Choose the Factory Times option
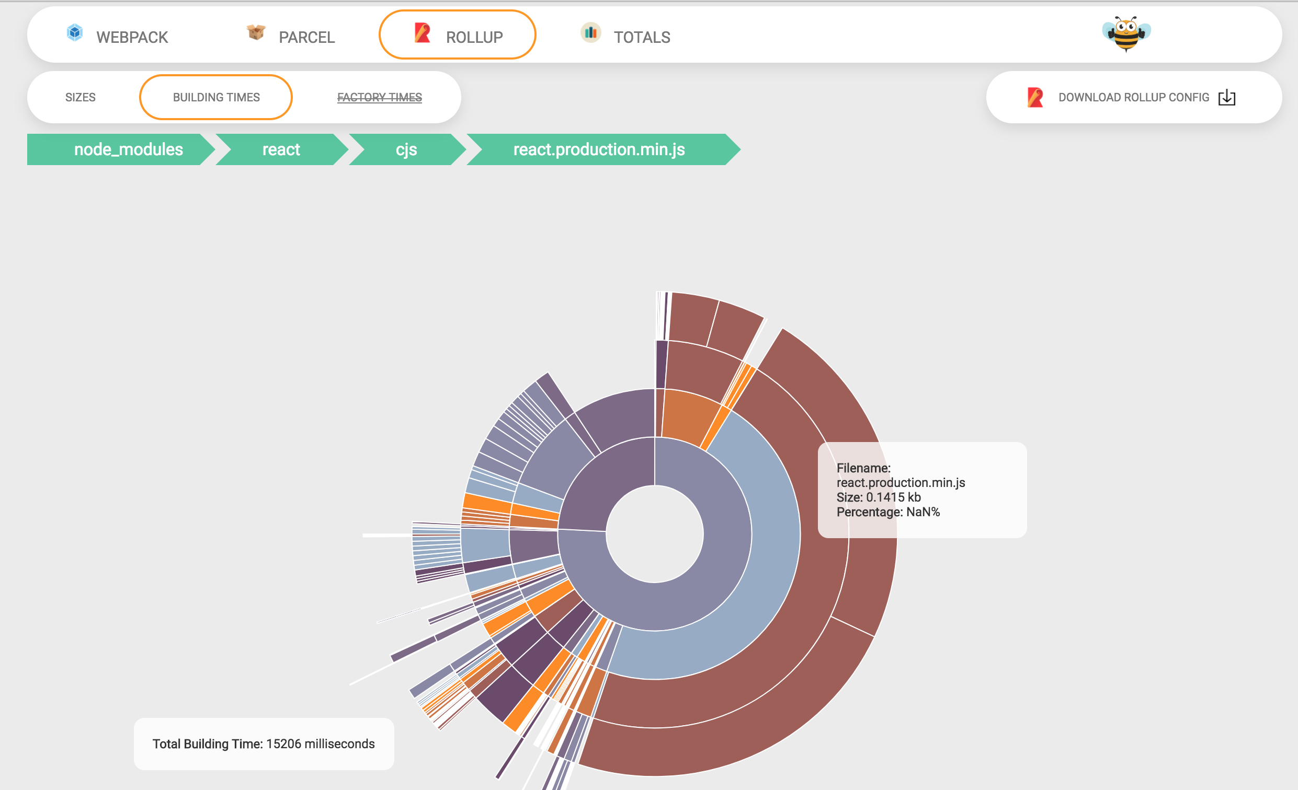Image resolution: width=1298 pixels, height=790 pixels. point(379,97)
